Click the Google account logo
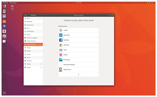This screenshot has height=97, width=157. (61, 30)
